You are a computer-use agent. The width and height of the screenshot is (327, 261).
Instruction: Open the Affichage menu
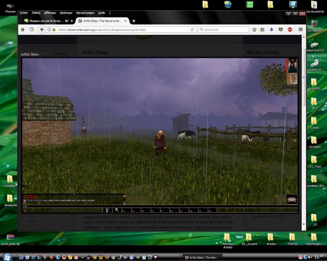(x=50, y=13)
